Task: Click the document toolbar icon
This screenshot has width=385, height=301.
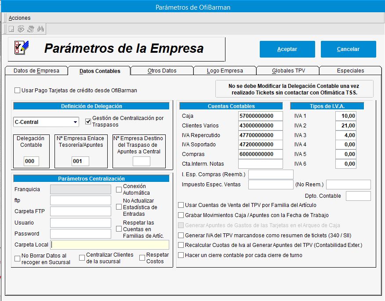Action: click(x=11, y=29)
